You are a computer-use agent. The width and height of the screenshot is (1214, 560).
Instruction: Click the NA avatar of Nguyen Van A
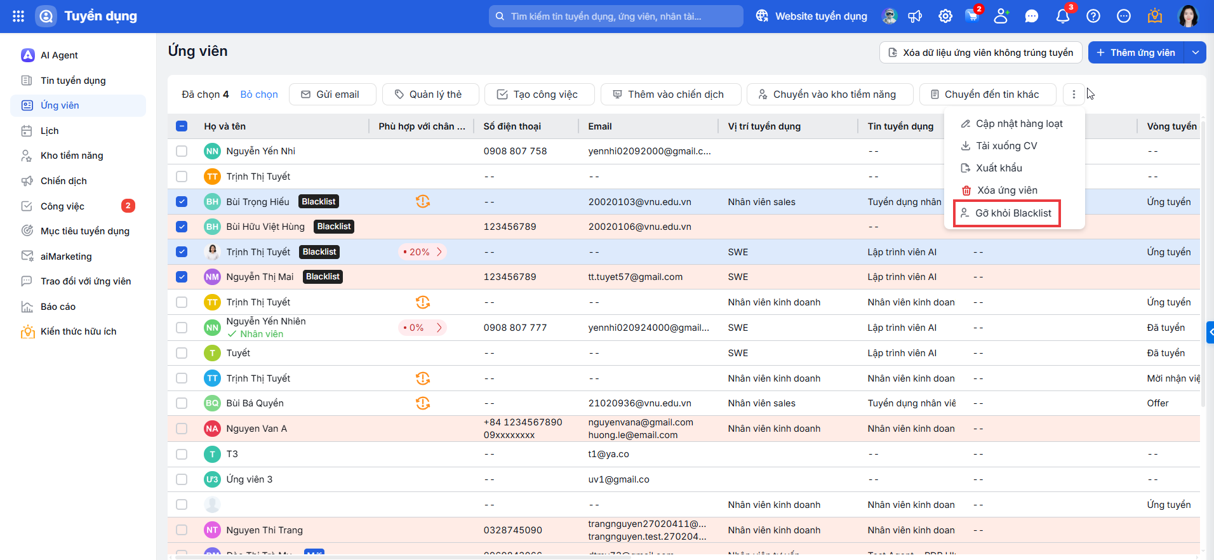212,429
